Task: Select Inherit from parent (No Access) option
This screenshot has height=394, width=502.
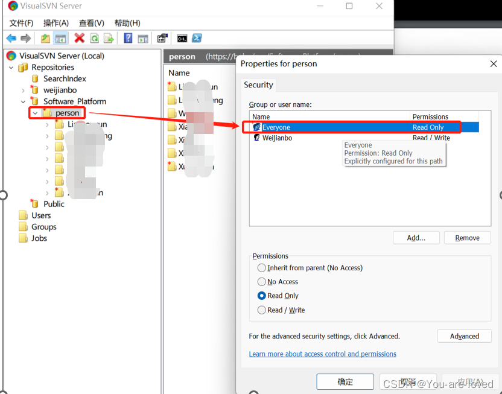Action: coord(262,267)
